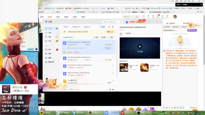The width and height of the screenshot is (205, 115).
Task: Open the Xunlei hamburger main menu
Action: [x=149, y=22]
